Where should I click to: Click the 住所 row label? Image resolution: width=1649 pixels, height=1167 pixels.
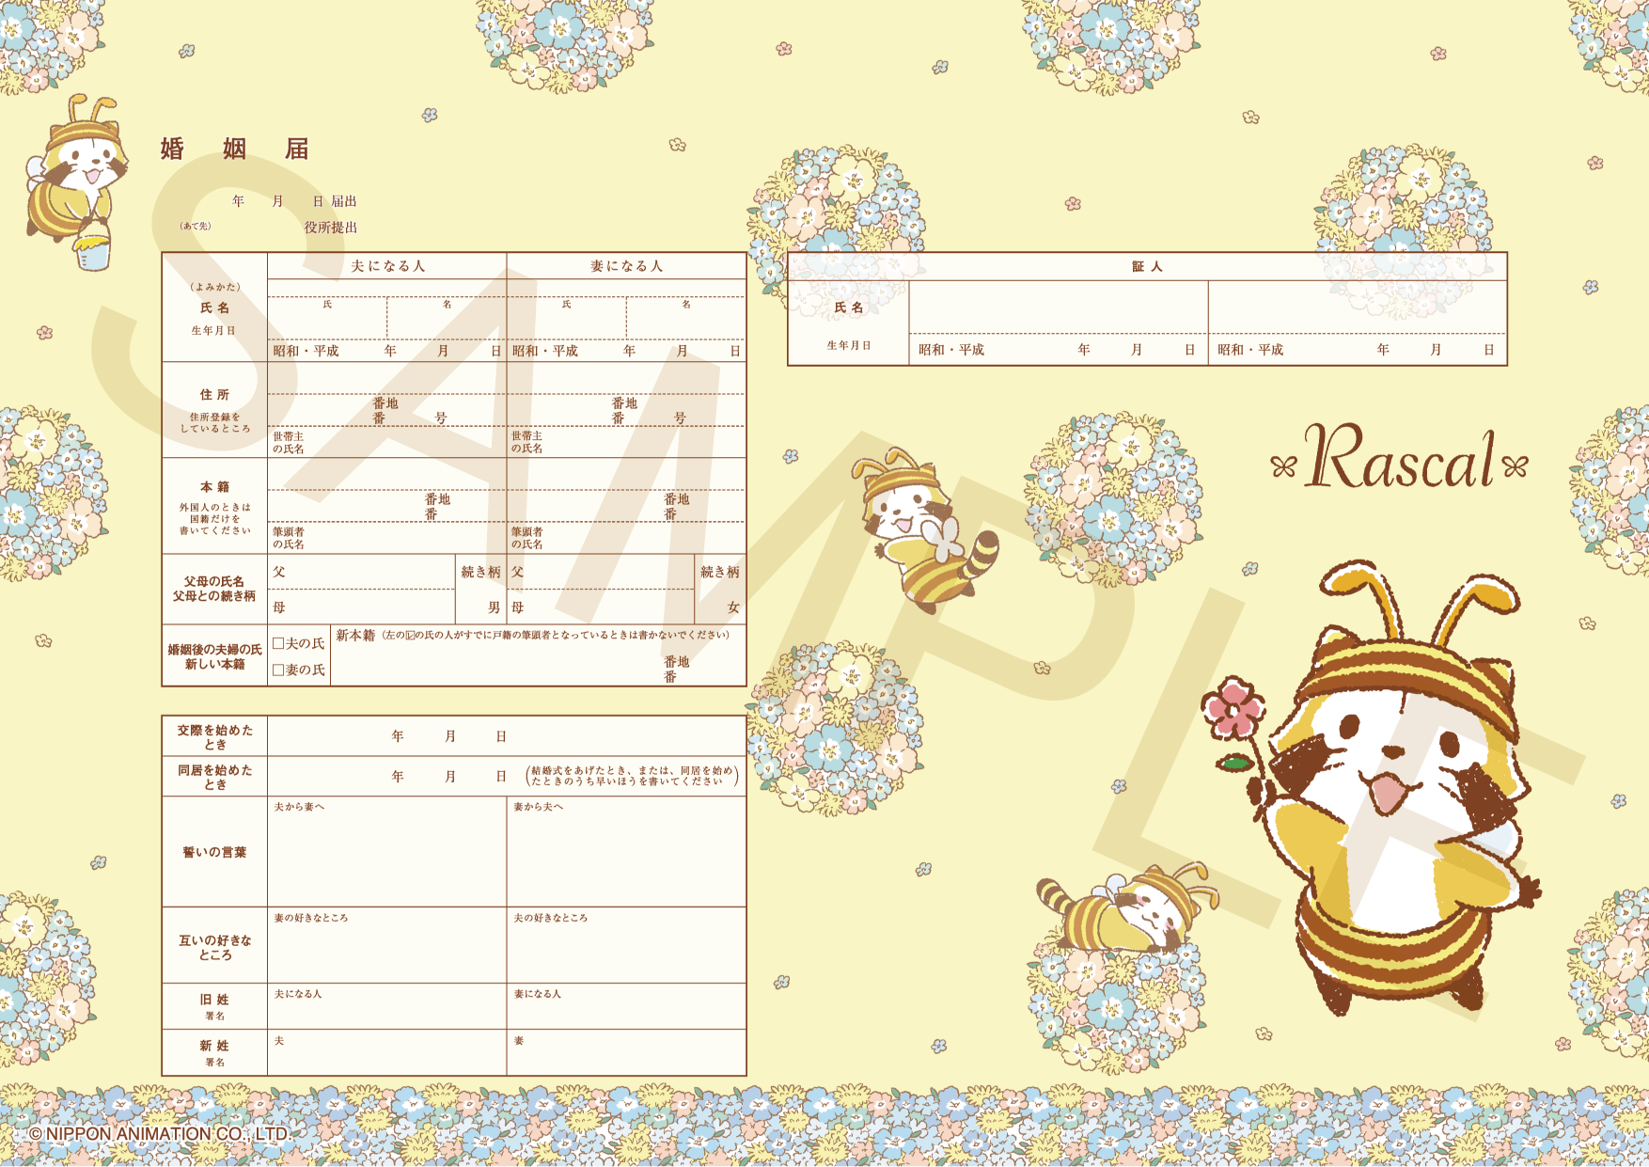[x=214, y=395]
